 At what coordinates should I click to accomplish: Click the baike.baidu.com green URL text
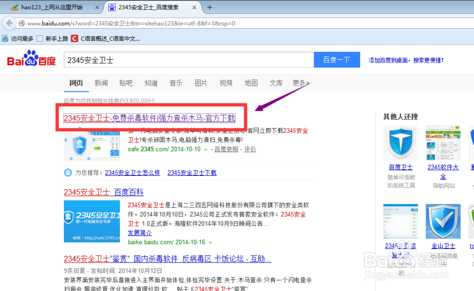pyautogui.click(x=150, y=242)
